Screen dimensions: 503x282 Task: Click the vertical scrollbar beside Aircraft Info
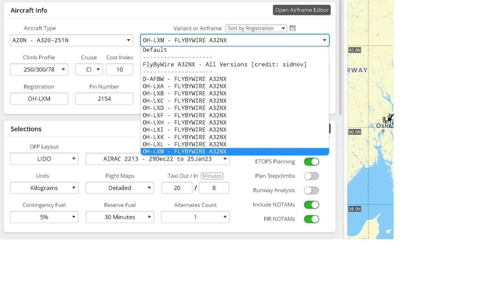[x=340, y=58]
